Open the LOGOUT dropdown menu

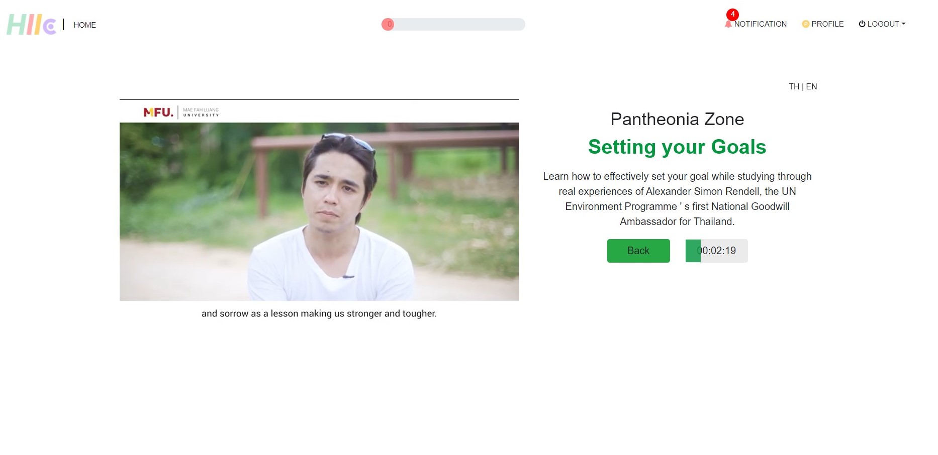[883, 24]
